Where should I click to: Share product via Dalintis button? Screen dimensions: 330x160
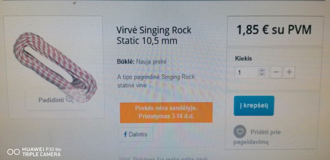pyautogui.click(x=135, y=134)
